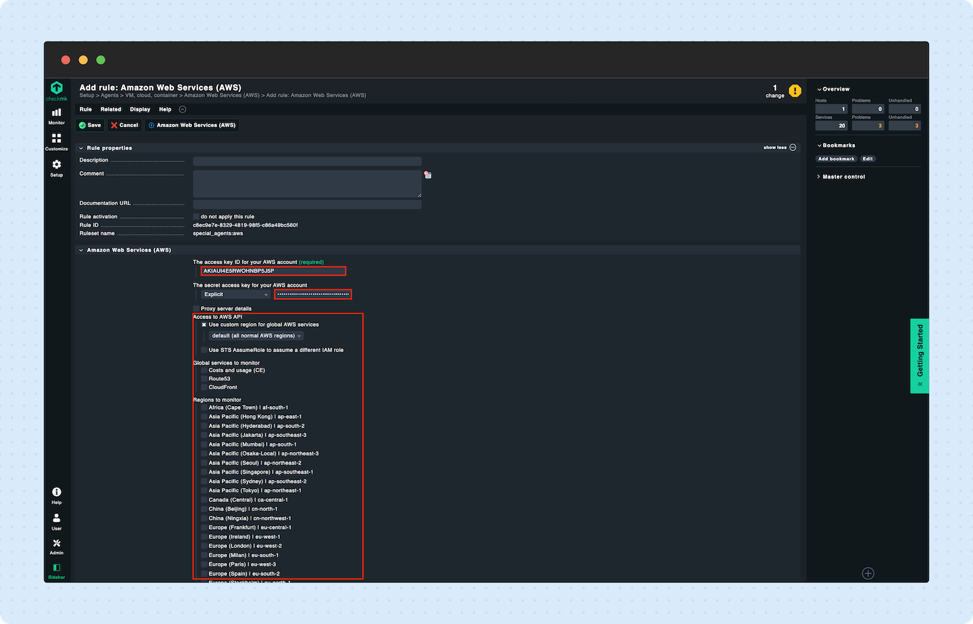The width and height of the screenshot is (973, 624).
Task: Open the Display menu
Action: click(140, 110)
